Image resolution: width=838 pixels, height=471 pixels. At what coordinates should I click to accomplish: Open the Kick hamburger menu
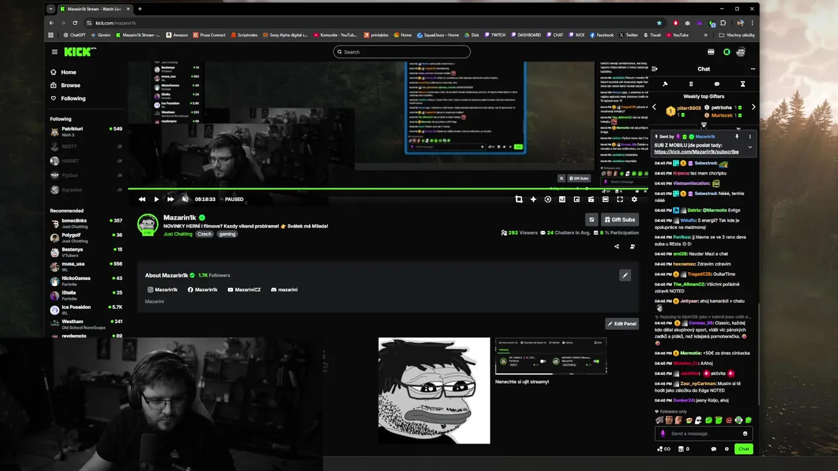(55, 52)
